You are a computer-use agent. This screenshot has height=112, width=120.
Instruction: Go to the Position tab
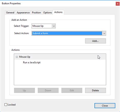36,13
